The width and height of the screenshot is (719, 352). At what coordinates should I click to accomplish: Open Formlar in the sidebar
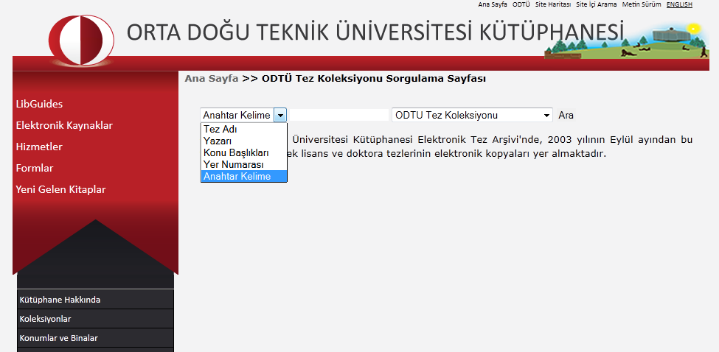click(35, 168)
